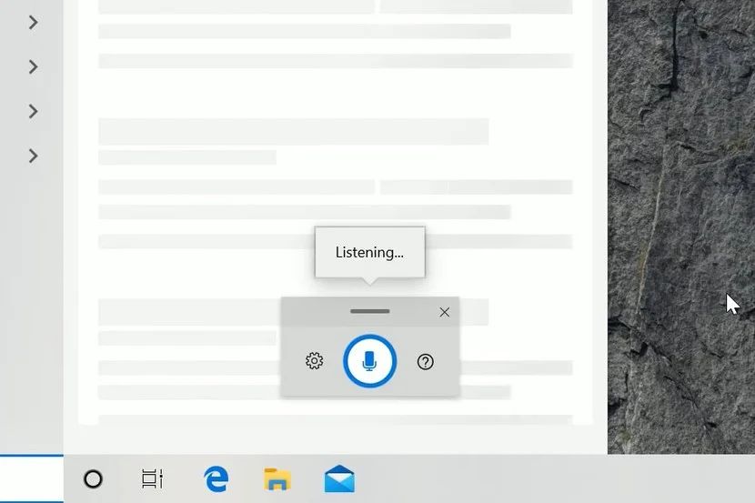Open Task View from the taskbar

point(152,479)
